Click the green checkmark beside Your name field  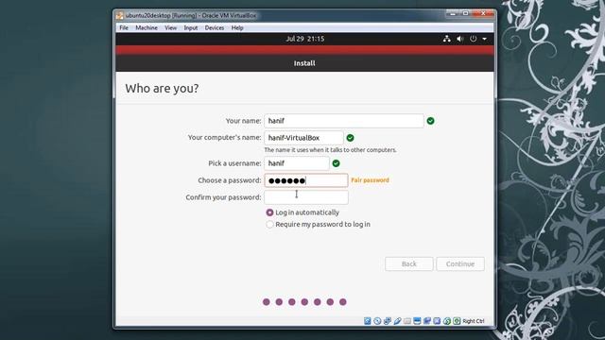point(431,121)
